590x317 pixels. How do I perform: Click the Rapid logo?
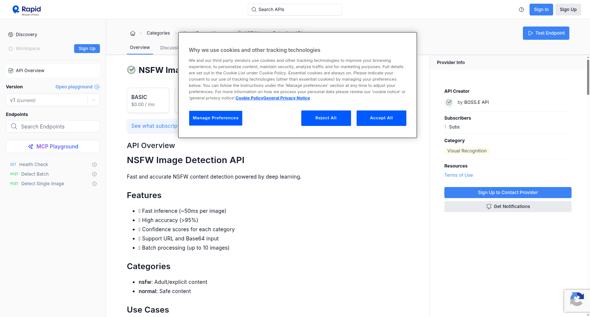(27, 10)
